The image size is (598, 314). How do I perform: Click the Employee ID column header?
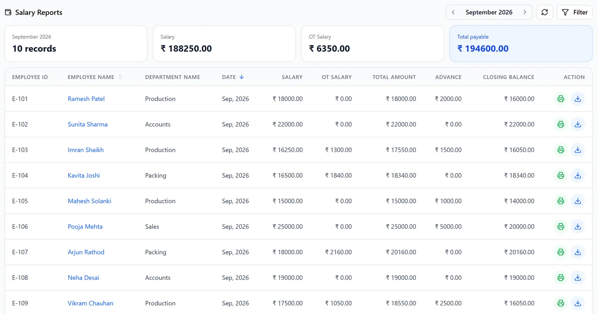pos(30,77)
